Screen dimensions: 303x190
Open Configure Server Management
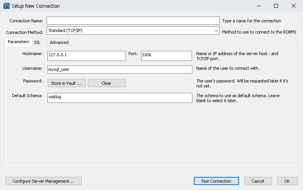pos(44,181)
